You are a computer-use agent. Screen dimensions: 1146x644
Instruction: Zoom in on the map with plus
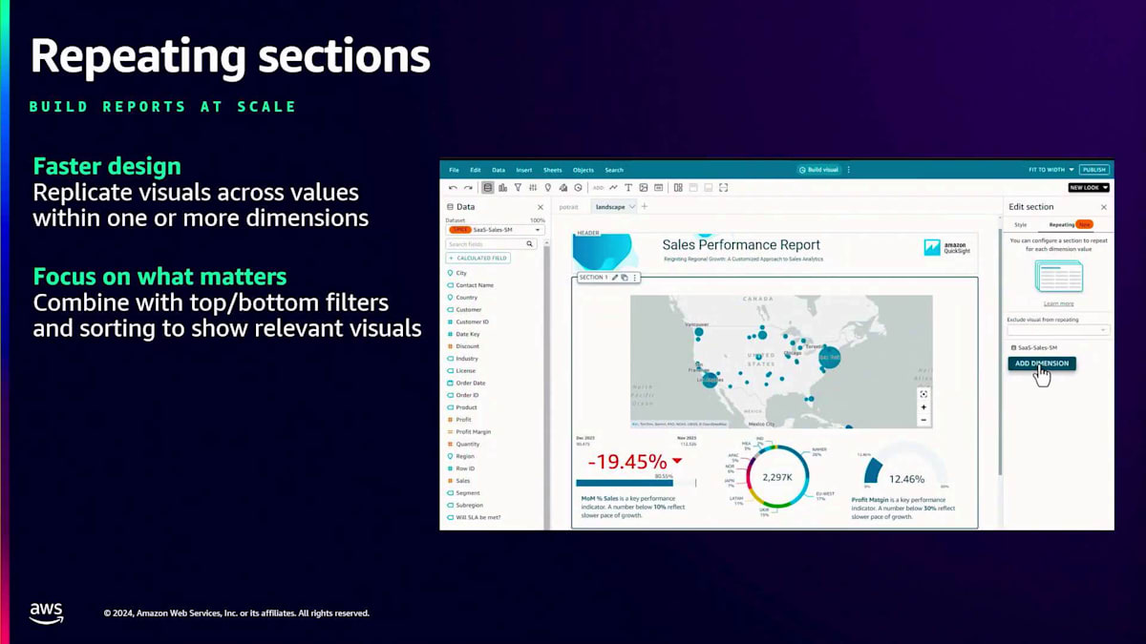click(x=923, y=406)
